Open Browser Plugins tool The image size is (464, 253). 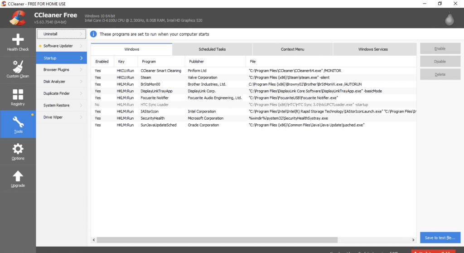(62, 70)
